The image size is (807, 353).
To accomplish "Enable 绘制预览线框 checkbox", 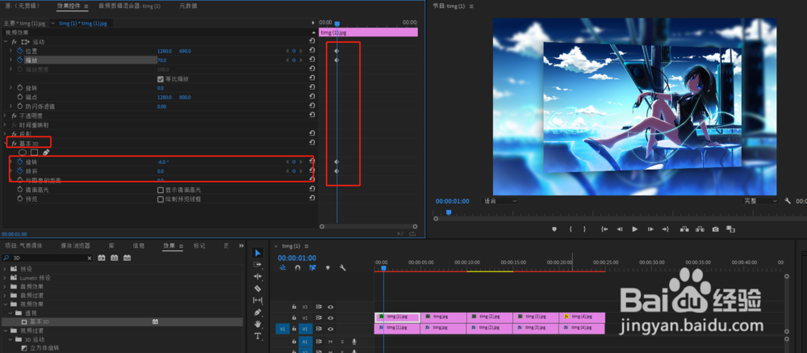I will [x=160, y=199].
